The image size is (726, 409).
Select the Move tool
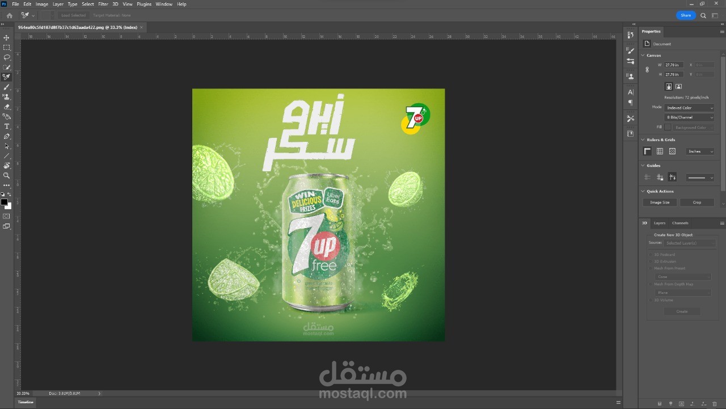[7, 37]
